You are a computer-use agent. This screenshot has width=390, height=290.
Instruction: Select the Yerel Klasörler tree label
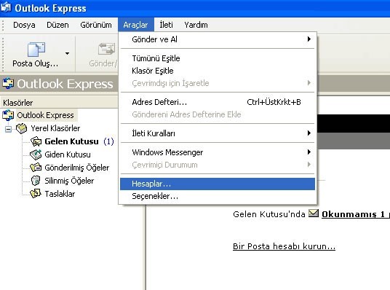55,128
